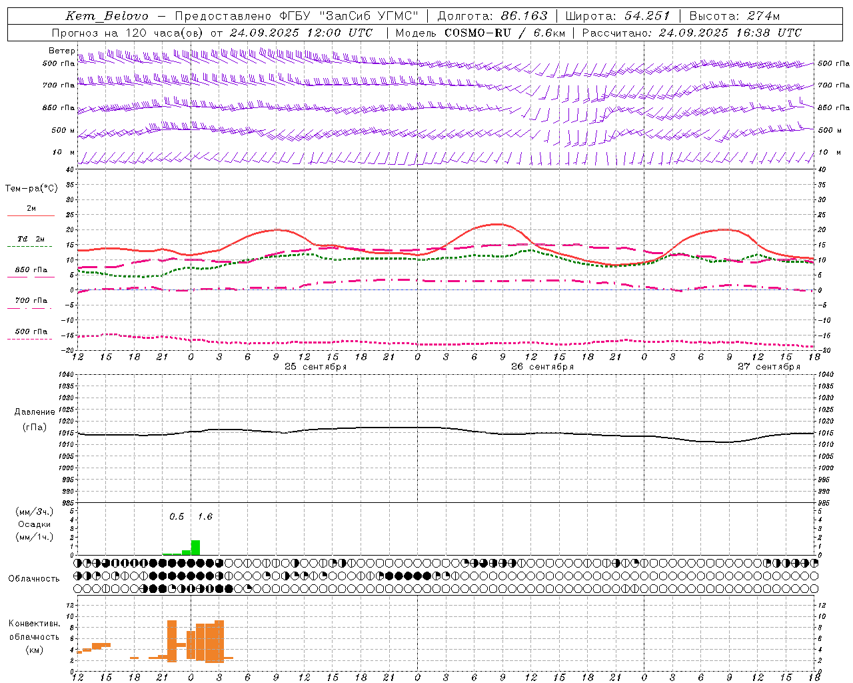Click the left 500 м wind level label
853x683 pixels.
(63, 130)
